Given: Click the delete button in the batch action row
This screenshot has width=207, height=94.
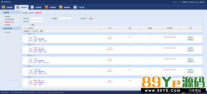Looking at the screenshot, I should click(x=41, y=31).
